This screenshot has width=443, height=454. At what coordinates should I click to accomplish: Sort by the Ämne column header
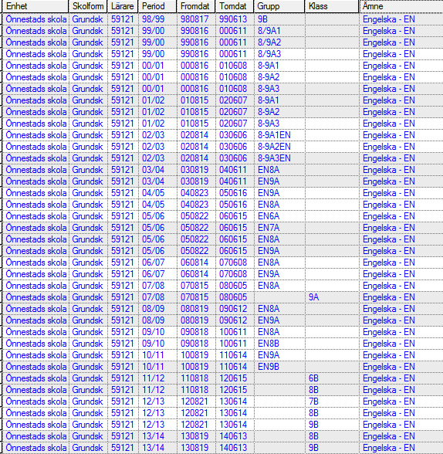(401, 6)
